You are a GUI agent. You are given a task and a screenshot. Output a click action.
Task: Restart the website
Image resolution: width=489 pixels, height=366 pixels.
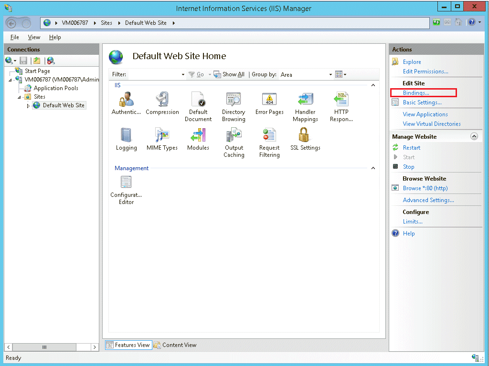[411, 148]
